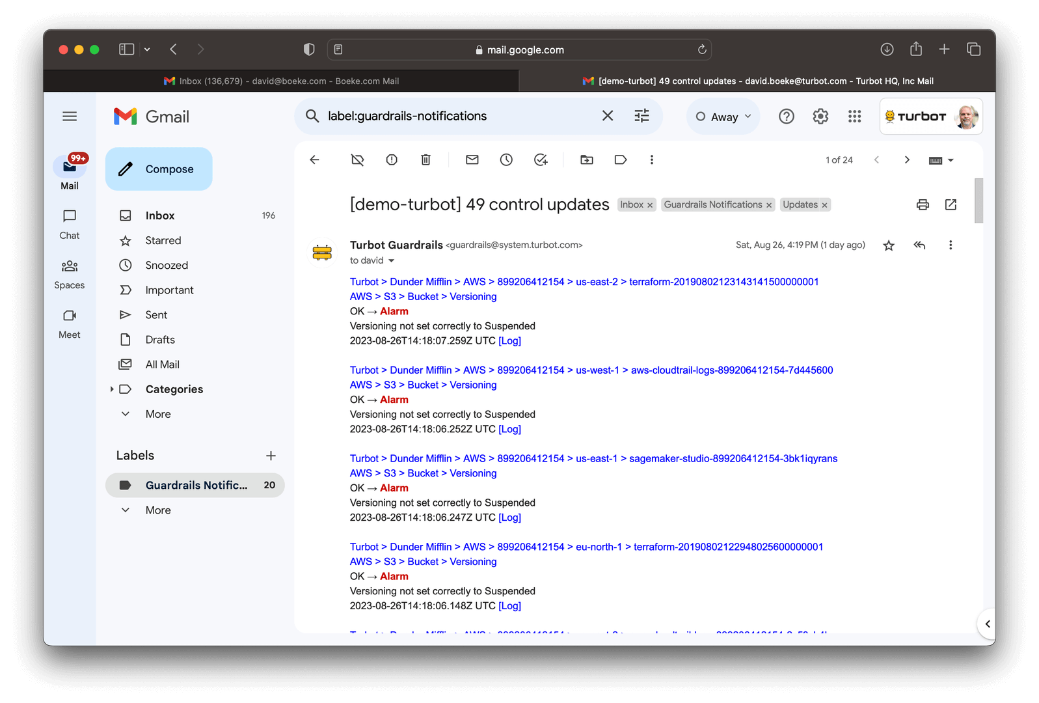This screenshot has width=1039, height=703.
Task: Show recipient details next to 'to david'
Action: point(391,261)
